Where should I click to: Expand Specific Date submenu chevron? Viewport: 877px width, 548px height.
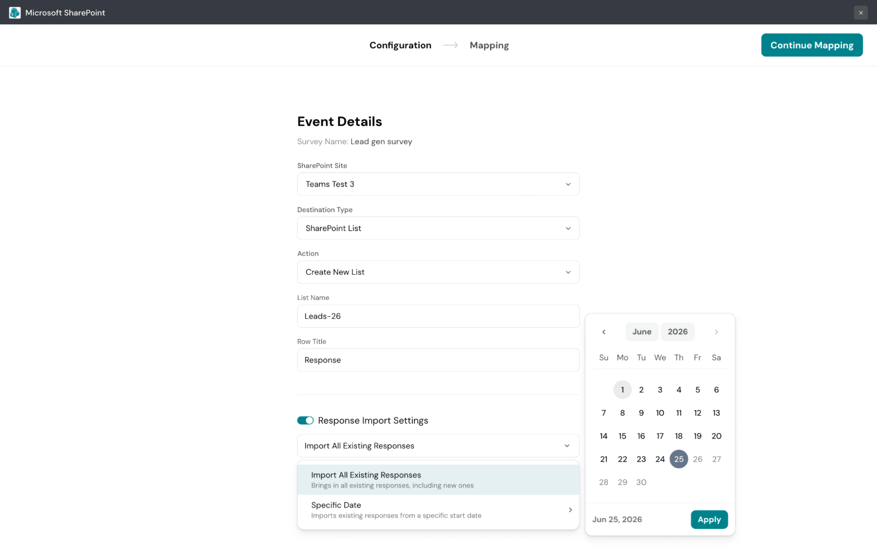click(570, 510)
